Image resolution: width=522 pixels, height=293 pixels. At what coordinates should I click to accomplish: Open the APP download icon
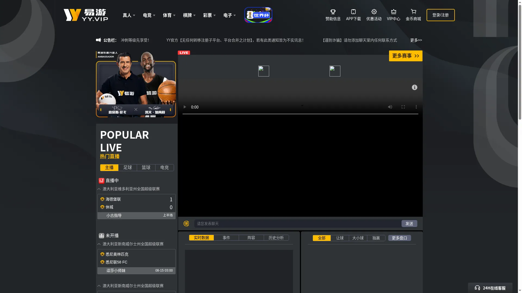pyautogui.click(x=353, y=12)
